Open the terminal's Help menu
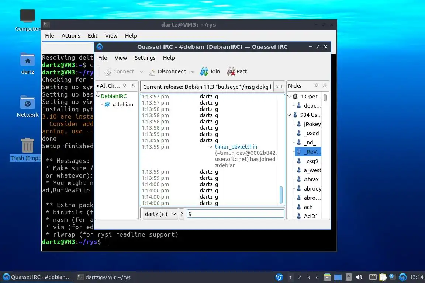 tap(131, 35)
